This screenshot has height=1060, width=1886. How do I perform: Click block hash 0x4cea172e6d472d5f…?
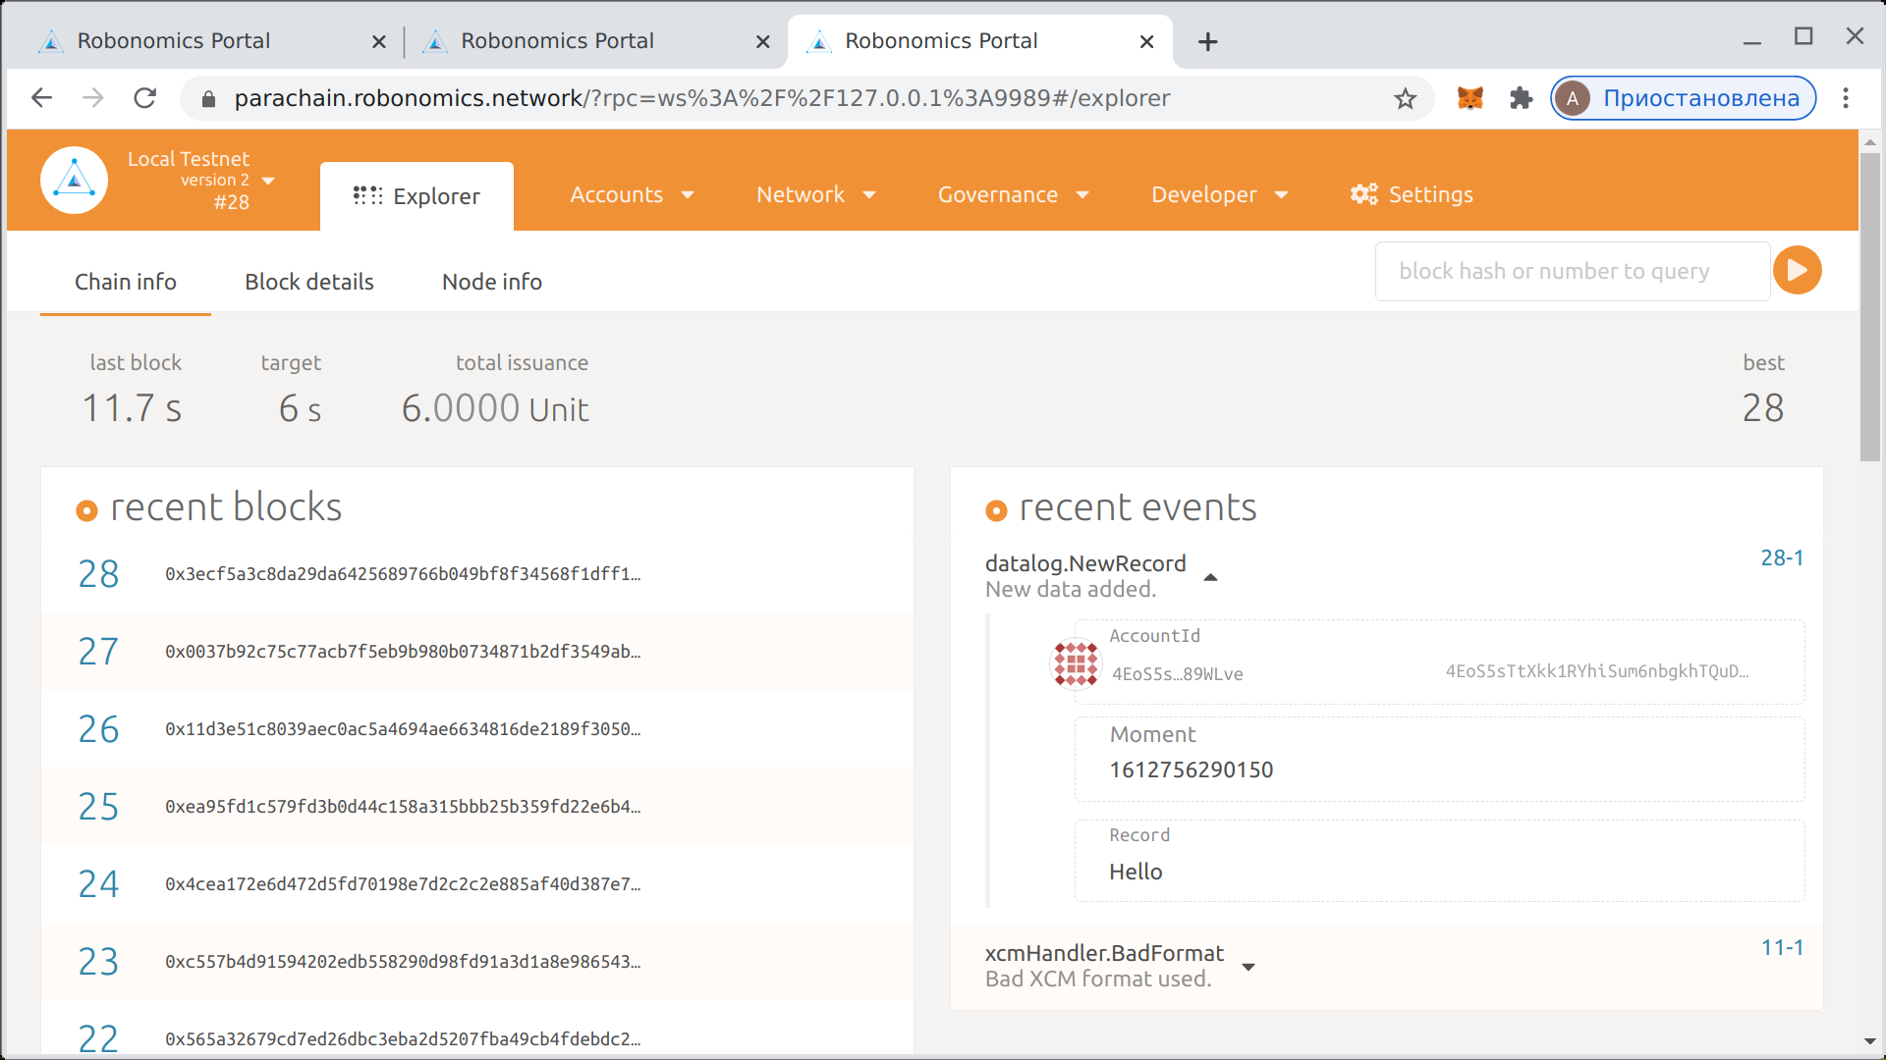tap(403, 884)
